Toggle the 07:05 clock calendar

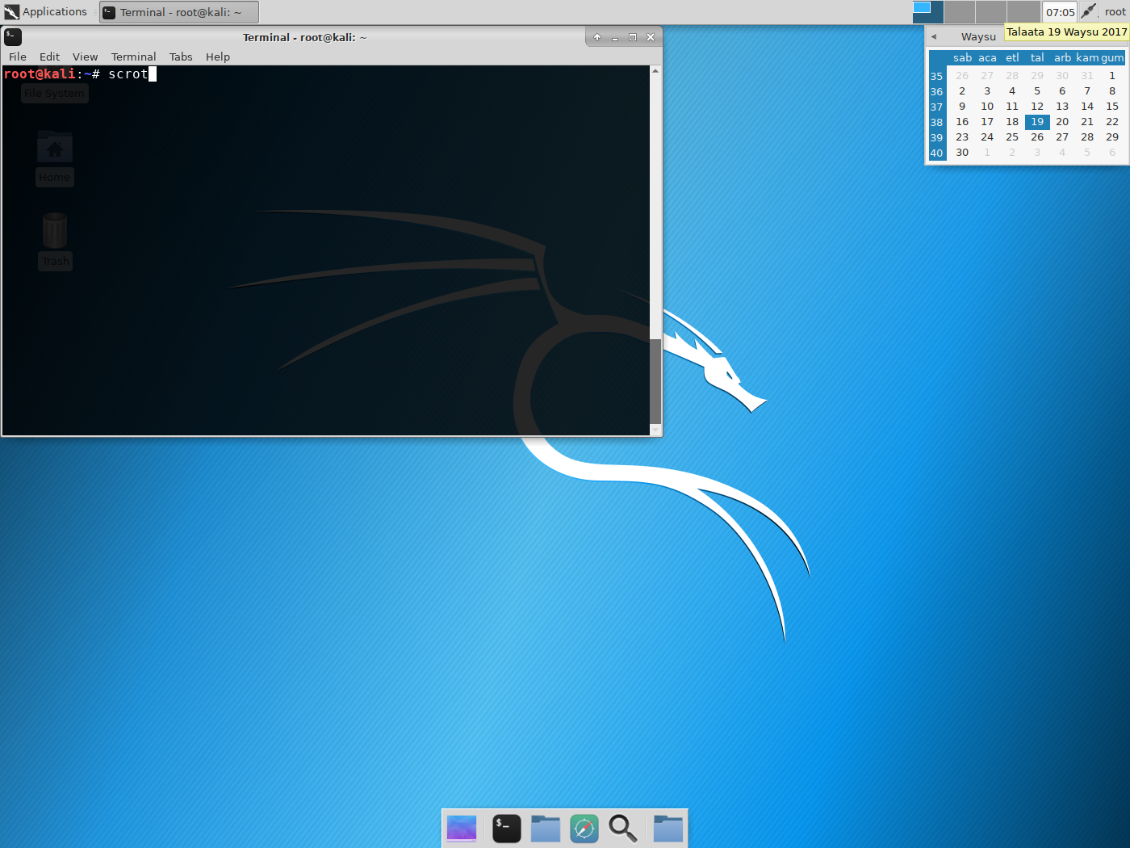coord(1060,12)
